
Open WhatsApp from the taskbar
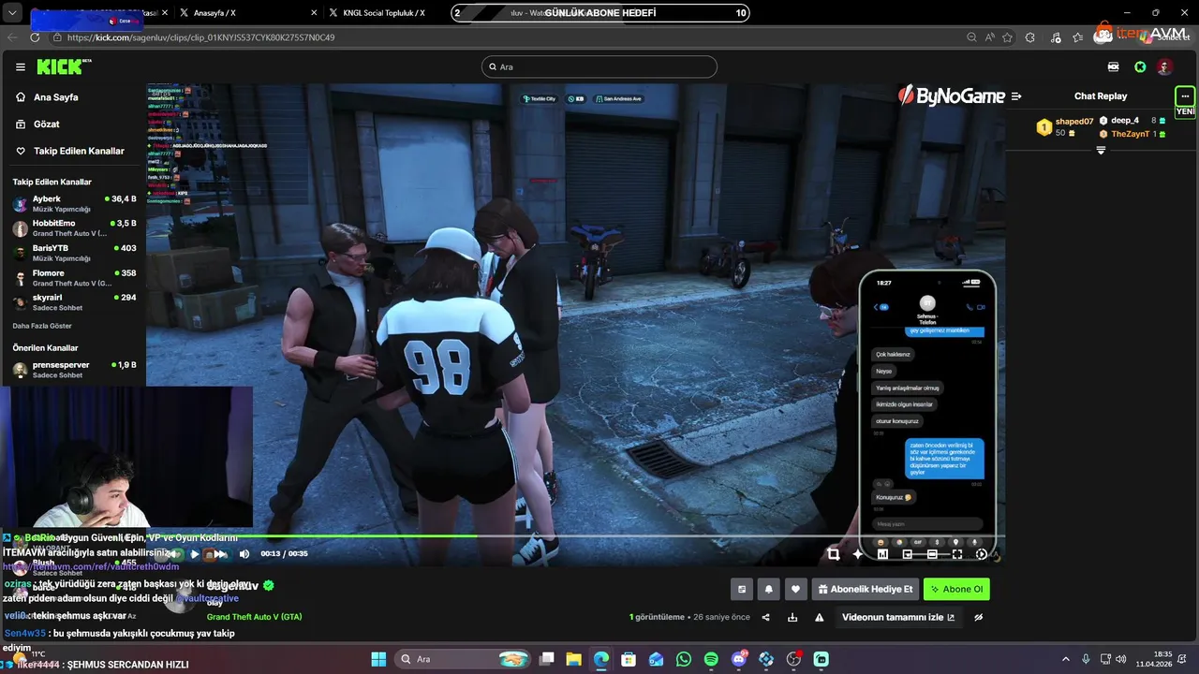pos(684,659)
